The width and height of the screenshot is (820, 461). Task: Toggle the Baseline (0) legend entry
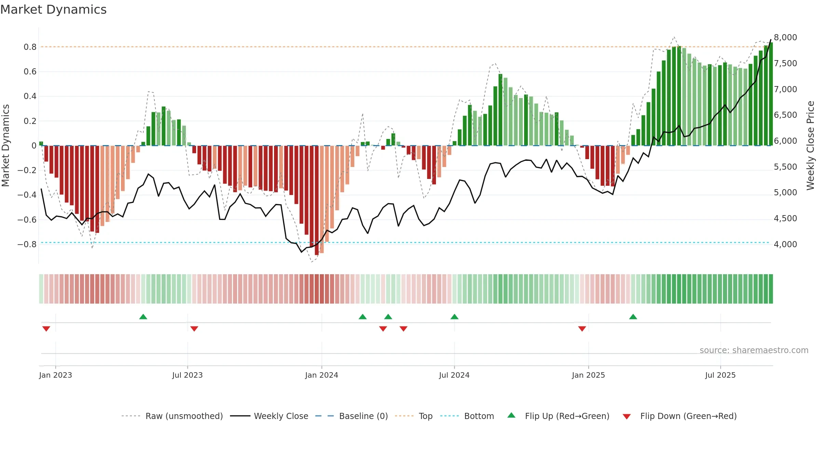click(x=352, y=416)
